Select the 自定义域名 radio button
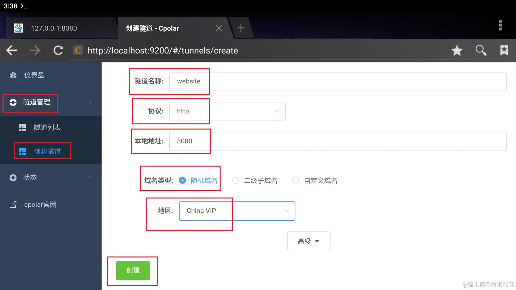 [x=296, y=180]
